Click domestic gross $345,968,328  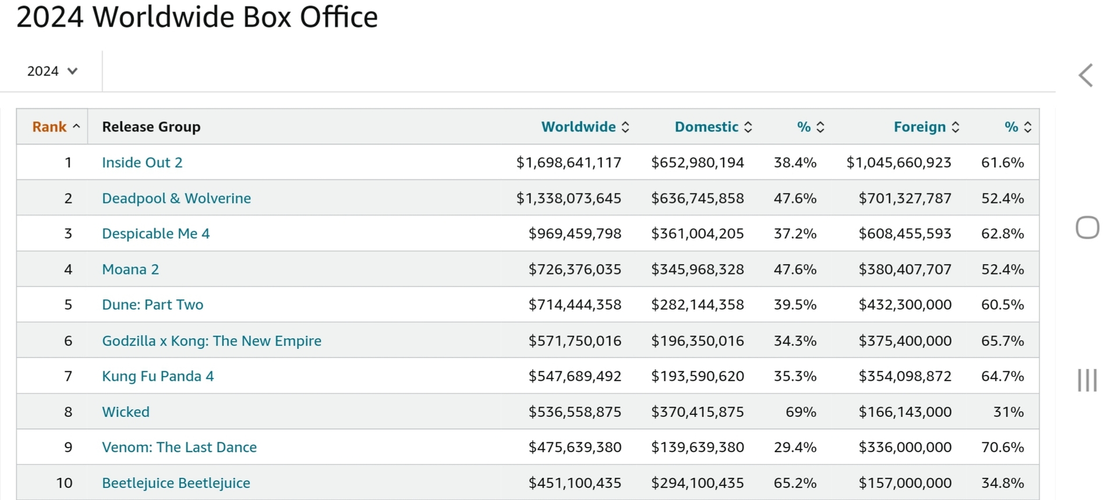coord(698,269)
